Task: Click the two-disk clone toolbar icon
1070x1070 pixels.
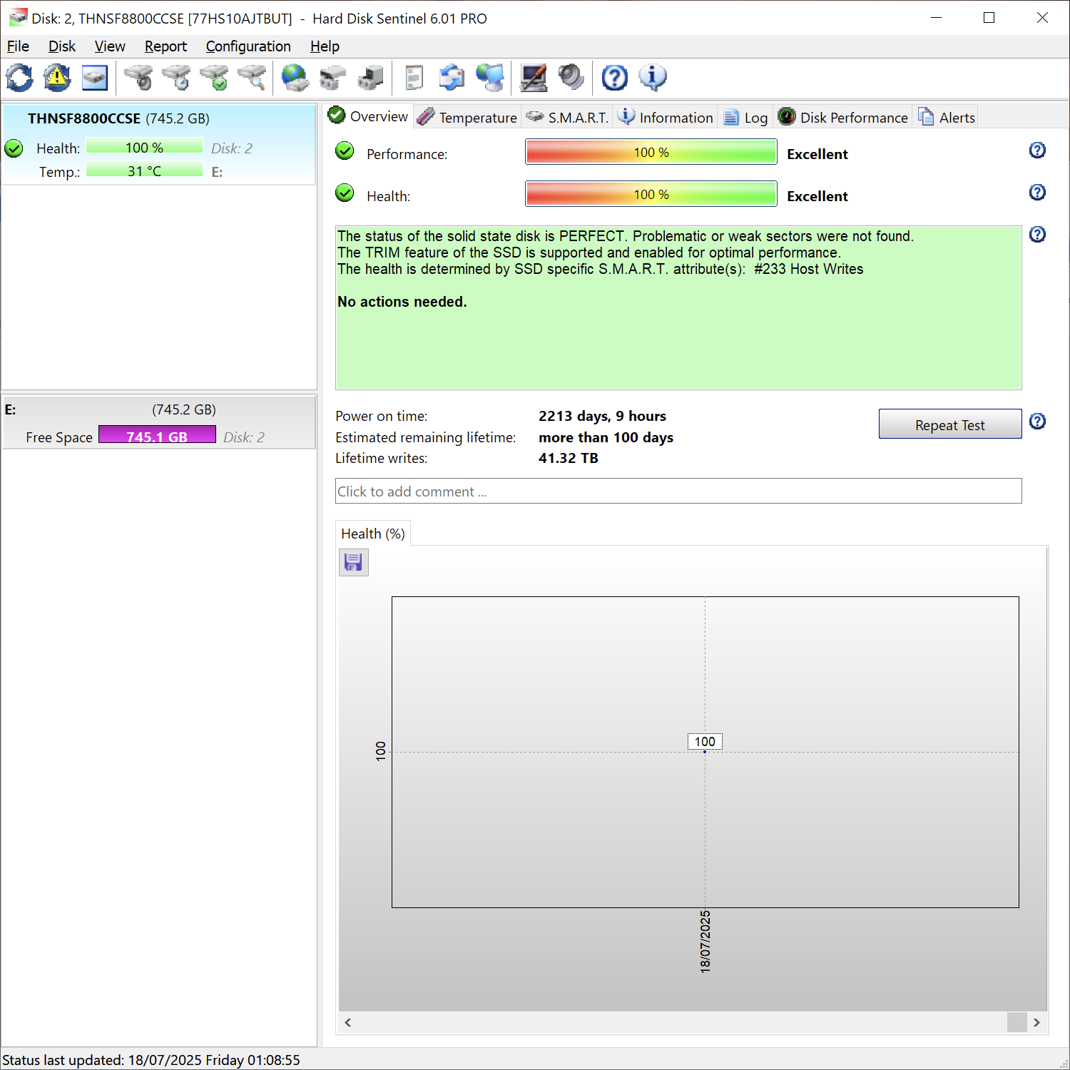Action: coord(332,78)
